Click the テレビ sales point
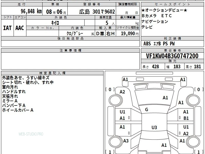 coord(147,27)
